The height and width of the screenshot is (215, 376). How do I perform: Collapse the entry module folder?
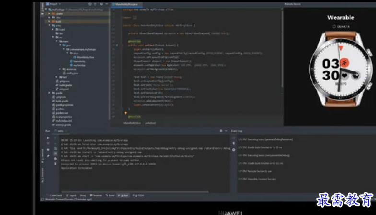point(50,25)
